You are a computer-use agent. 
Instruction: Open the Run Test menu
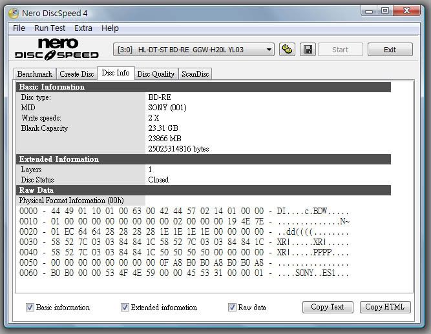click(x=50, y=28)
